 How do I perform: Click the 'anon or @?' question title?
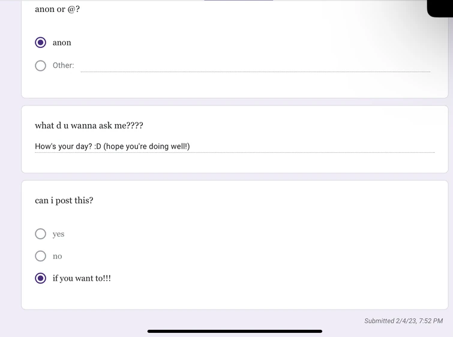(x=58, y=9)
